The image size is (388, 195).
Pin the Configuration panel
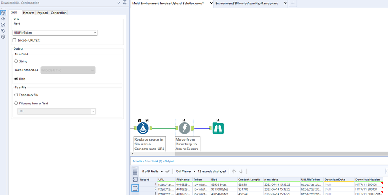pyautogui.click(x=125, y=3)
